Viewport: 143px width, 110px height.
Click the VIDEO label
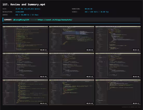pos(75,12)
